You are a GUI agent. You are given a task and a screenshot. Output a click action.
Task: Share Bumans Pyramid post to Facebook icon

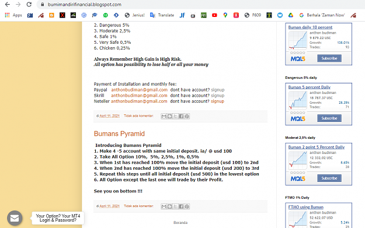(181, 206)
